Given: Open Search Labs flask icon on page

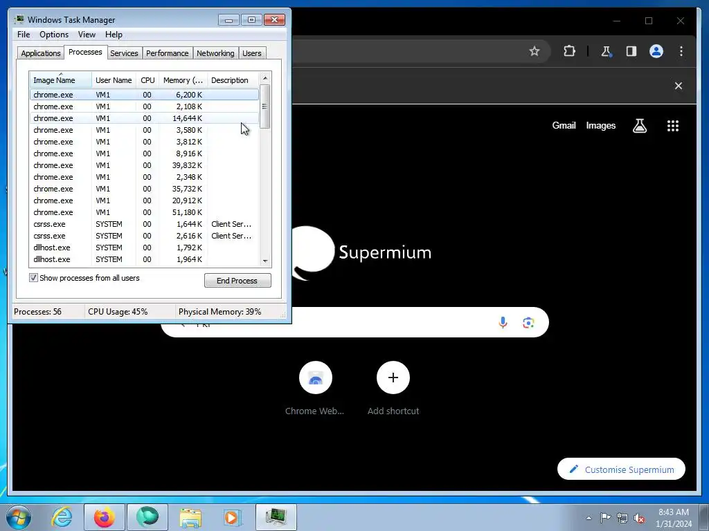Looking at the screenshot, I should point(639,126).
